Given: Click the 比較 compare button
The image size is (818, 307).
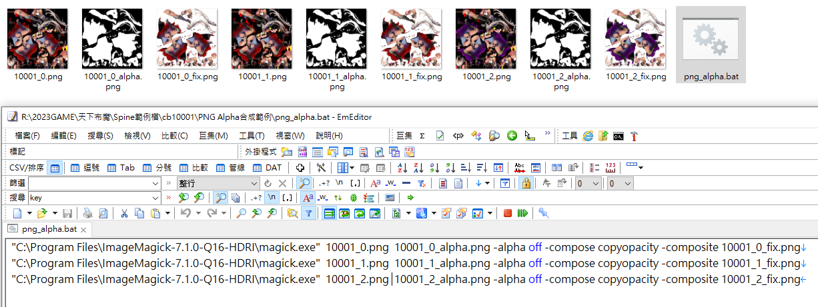Looking at the screenshot, I should pos(193,168).
